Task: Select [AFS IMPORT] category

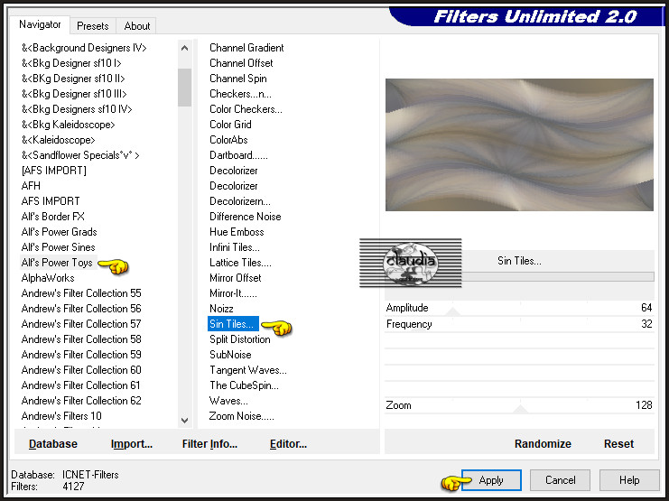Action: pyautogui.click(x=54, y=171)
